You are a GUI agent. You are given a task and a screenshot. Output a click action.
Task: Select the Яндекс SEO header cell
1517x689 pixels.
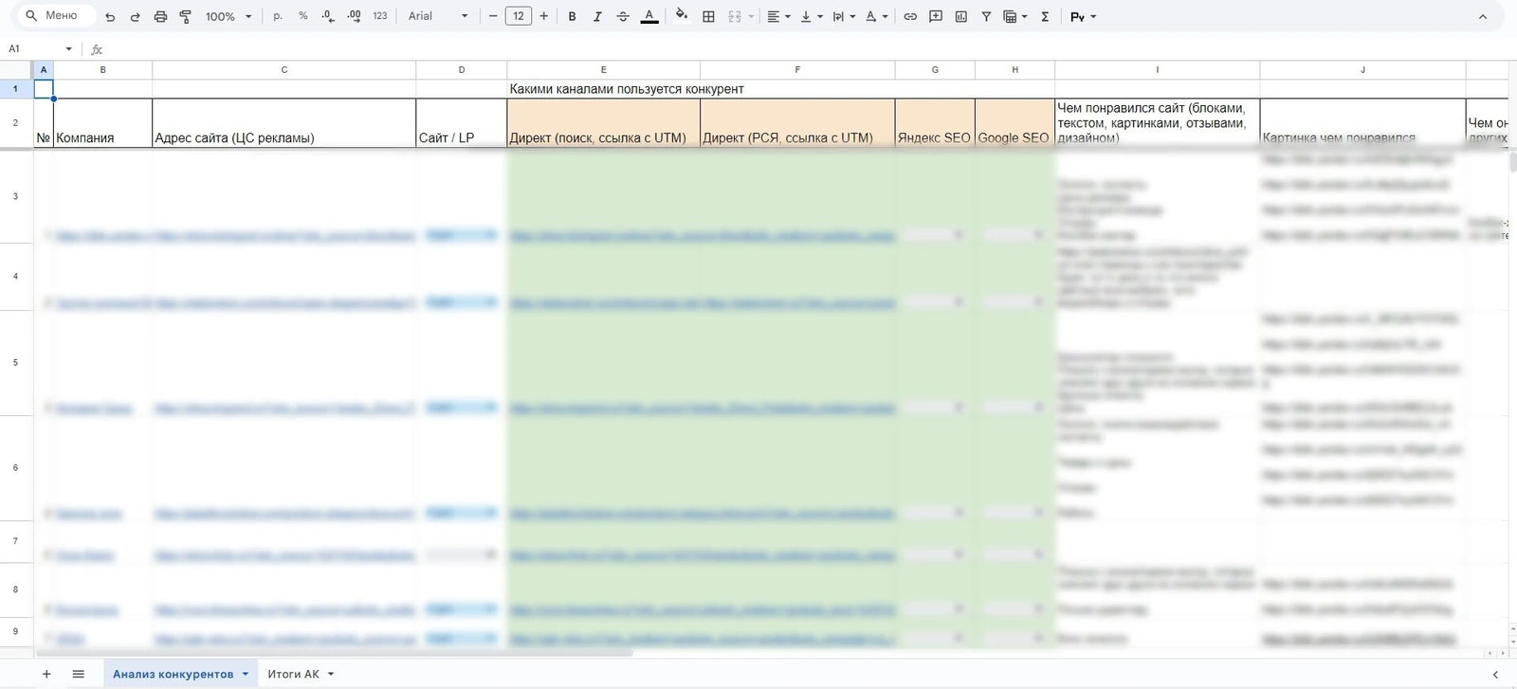pyautogui.click(x=935, y=123)
